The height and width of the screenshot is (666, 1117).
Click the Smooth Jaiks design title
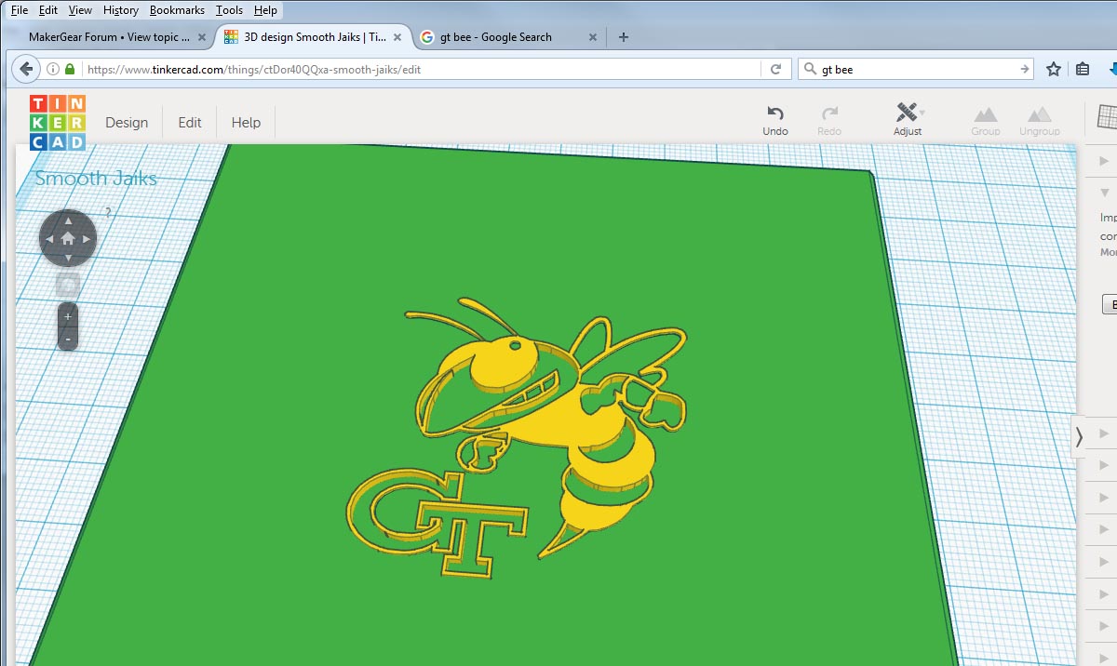point(96,179)
